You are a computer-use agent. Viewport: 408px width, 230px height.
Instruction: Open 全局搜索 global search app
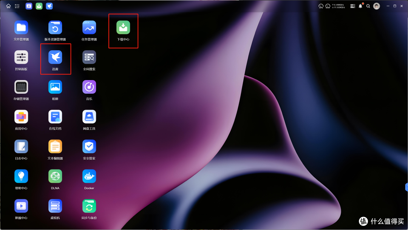pos(89,57)
